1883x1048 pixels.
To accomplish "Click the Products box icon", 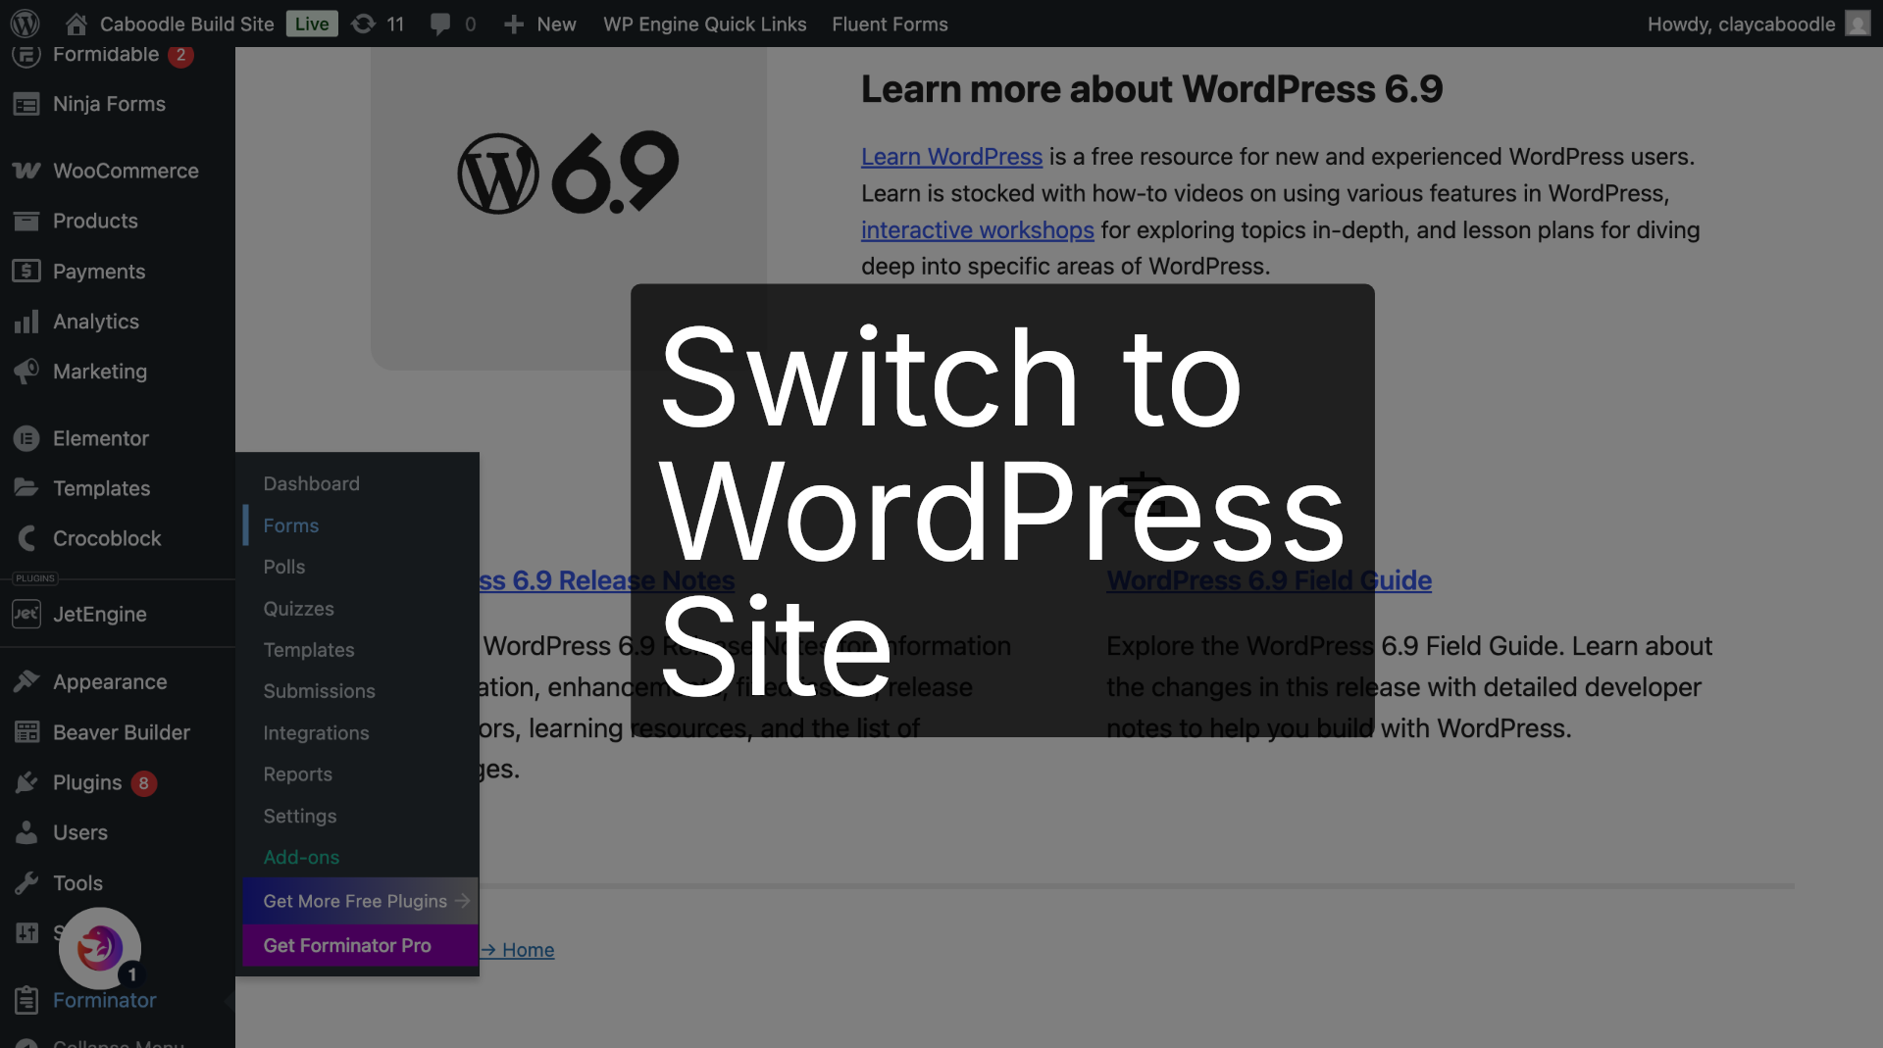I will tap(26, 221).
